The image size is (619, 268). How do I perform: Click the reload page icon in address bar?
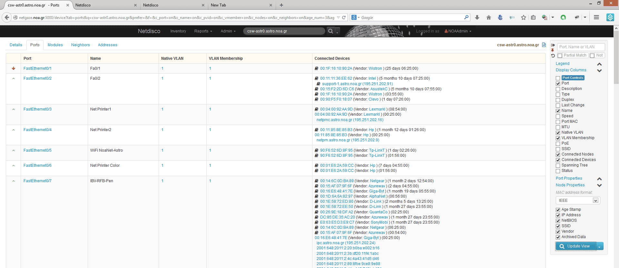point(344,17)
